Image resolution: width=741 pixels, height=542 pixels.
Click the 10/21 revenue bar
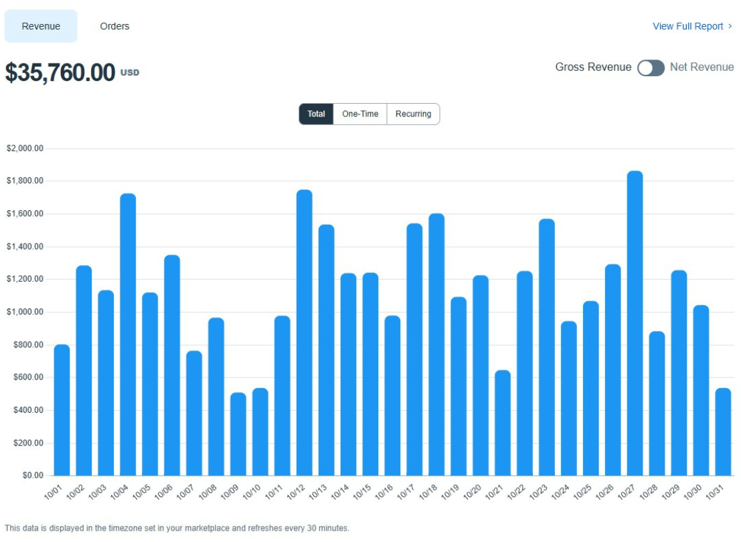(503, 423)
